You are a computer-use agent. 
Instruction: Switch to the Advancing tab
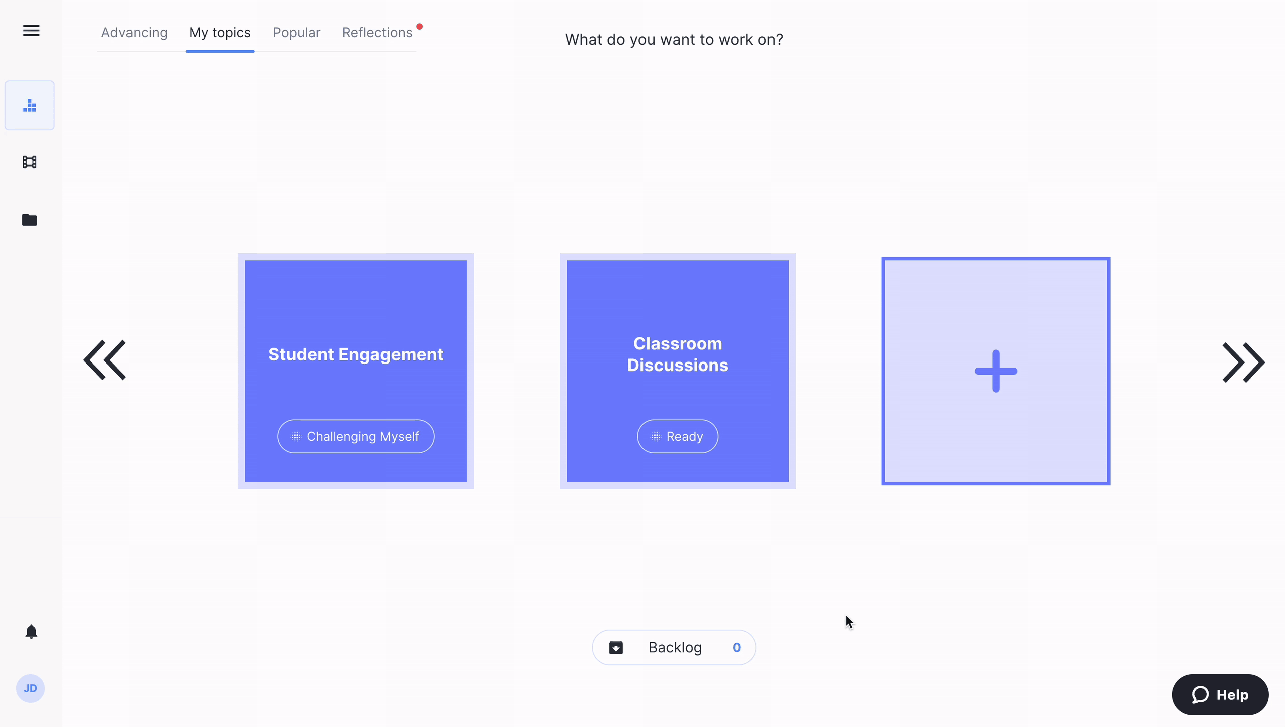pyautogui.click(x=134, y=33)
